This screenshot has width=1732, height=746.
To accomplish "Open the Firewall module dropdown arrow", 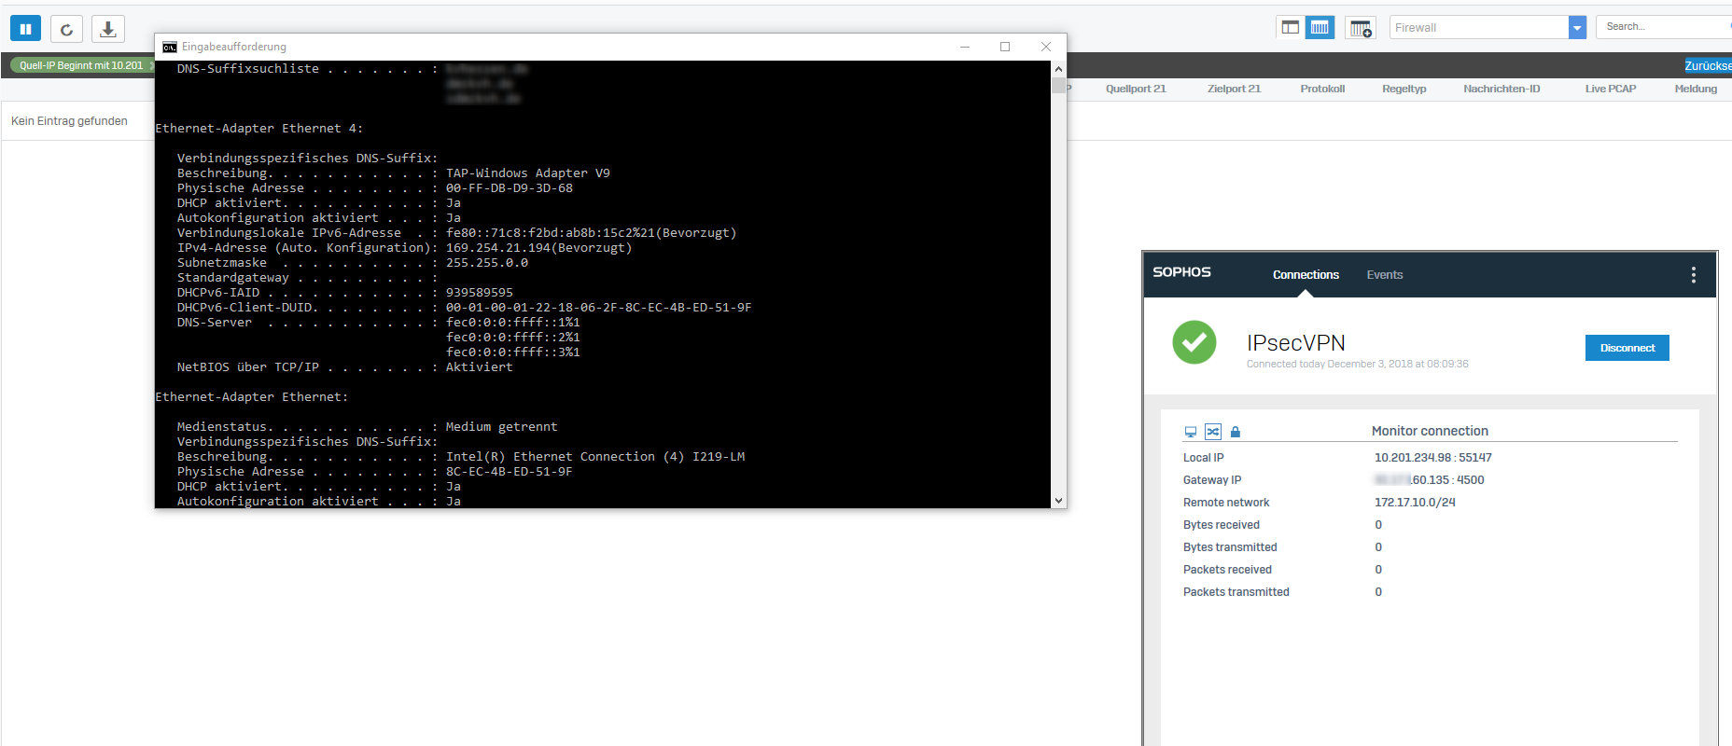I will pyautogui.click(x=1577, y=28).
